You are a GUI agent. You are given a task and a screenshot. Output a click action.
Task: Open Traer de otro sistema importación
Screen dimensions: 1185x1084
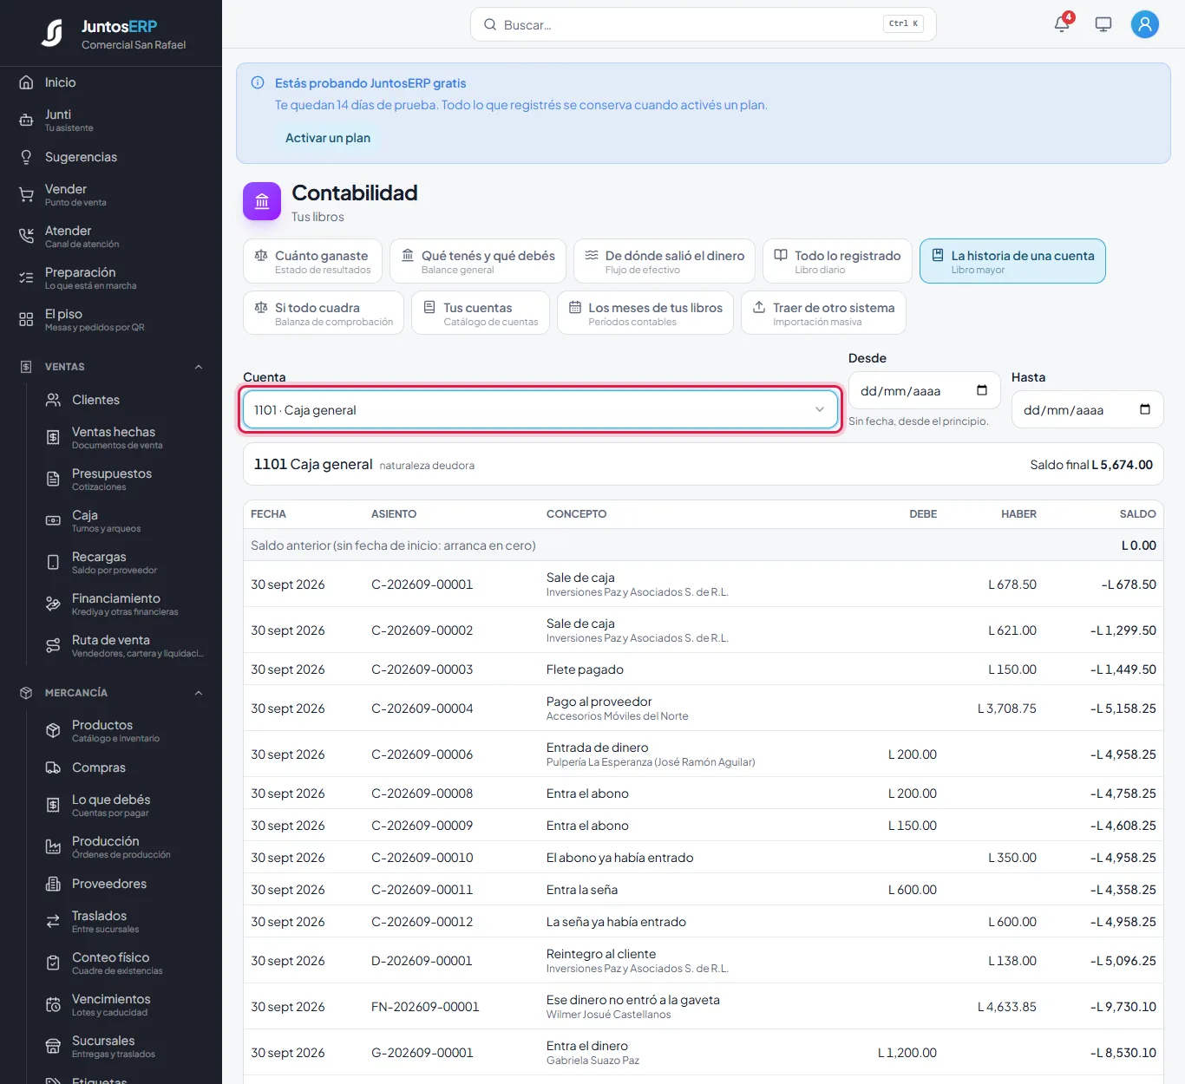[823, 313]
